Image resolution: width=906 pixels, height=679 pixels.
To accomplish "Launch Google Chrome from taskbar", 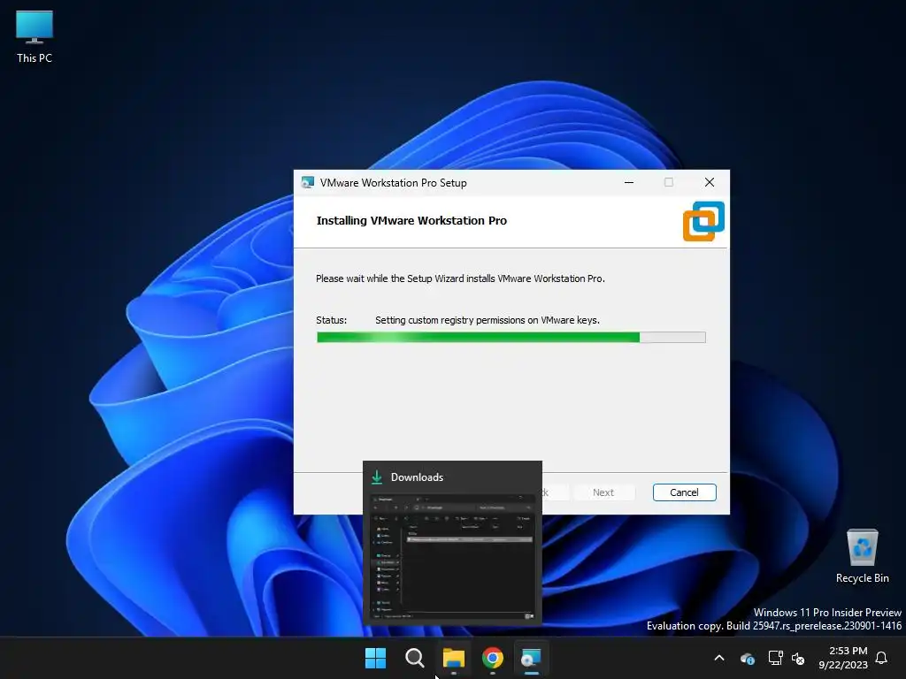I will [x=492, y=658].
